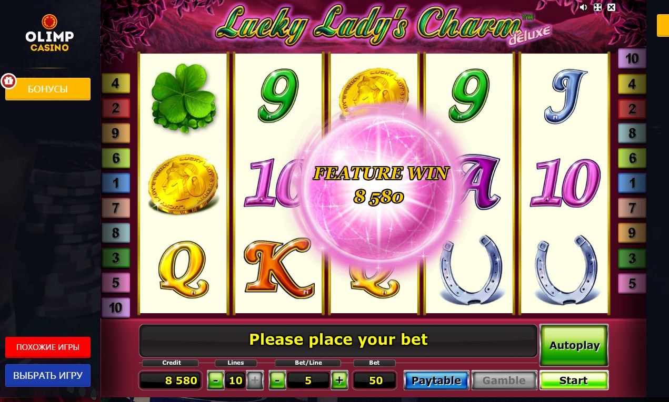Click the Olimp Casino logo
669x402 pixels.
pos(49,33)
